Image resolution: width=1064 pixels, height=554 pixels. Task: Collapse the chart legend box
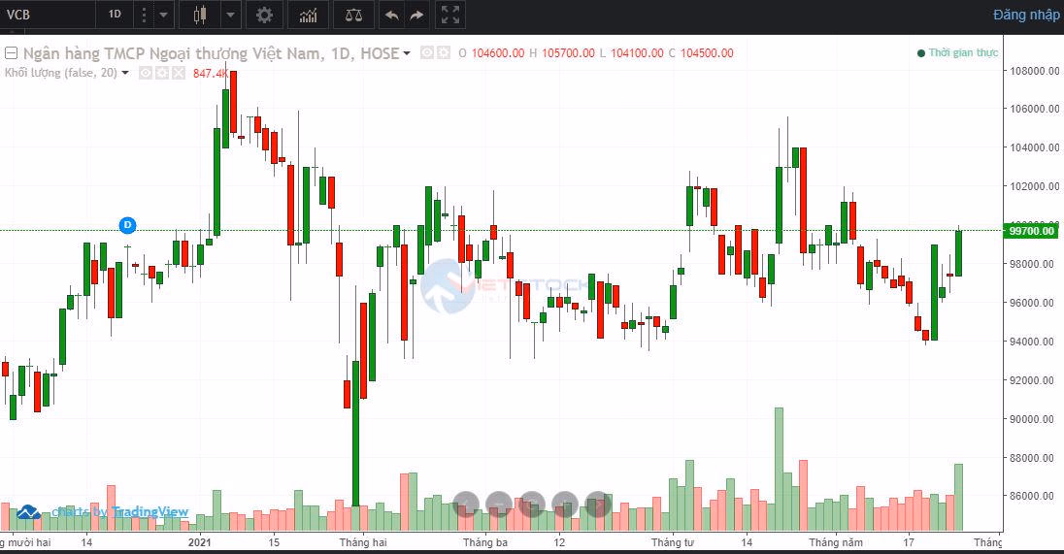tap(12, 53)
